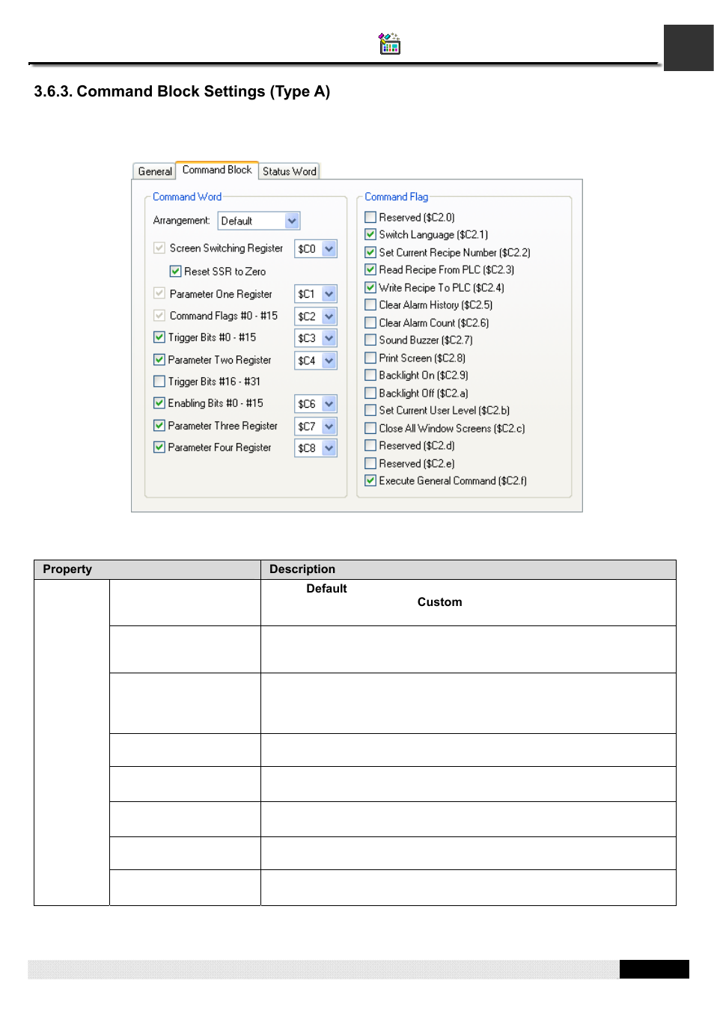This screenshot has width=714, height=1010.
Task: Uncheck Parameter Four Register checkbox
Action: (159, 447)
